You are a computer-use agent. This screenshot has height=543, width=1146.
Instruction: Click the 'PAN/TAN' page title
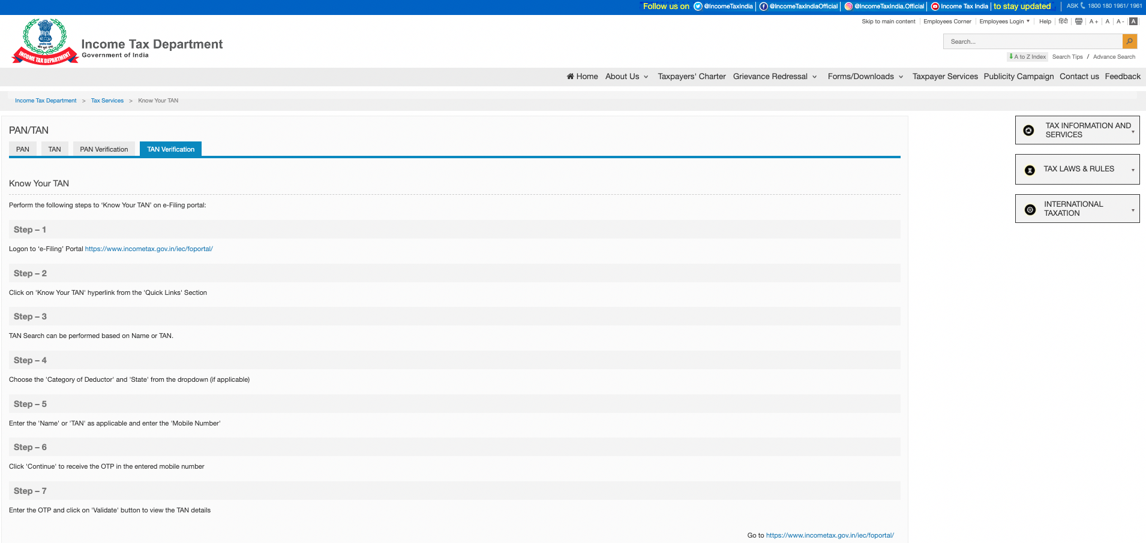[x=29, y=130]
